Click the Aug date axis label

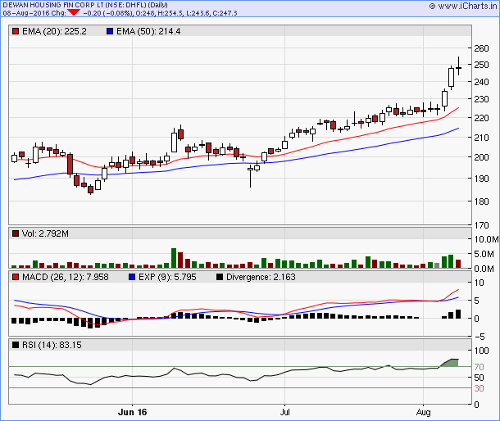tap(423, 412)
